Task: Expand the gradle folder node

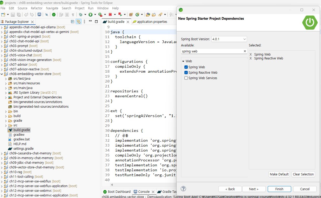Action: [6, 121]
